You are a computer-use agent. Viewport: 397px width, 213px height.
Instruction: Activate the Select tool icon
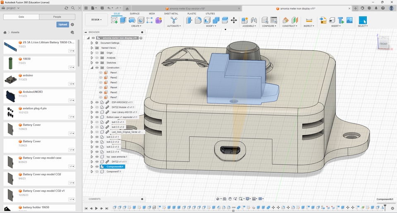point(363,20)
